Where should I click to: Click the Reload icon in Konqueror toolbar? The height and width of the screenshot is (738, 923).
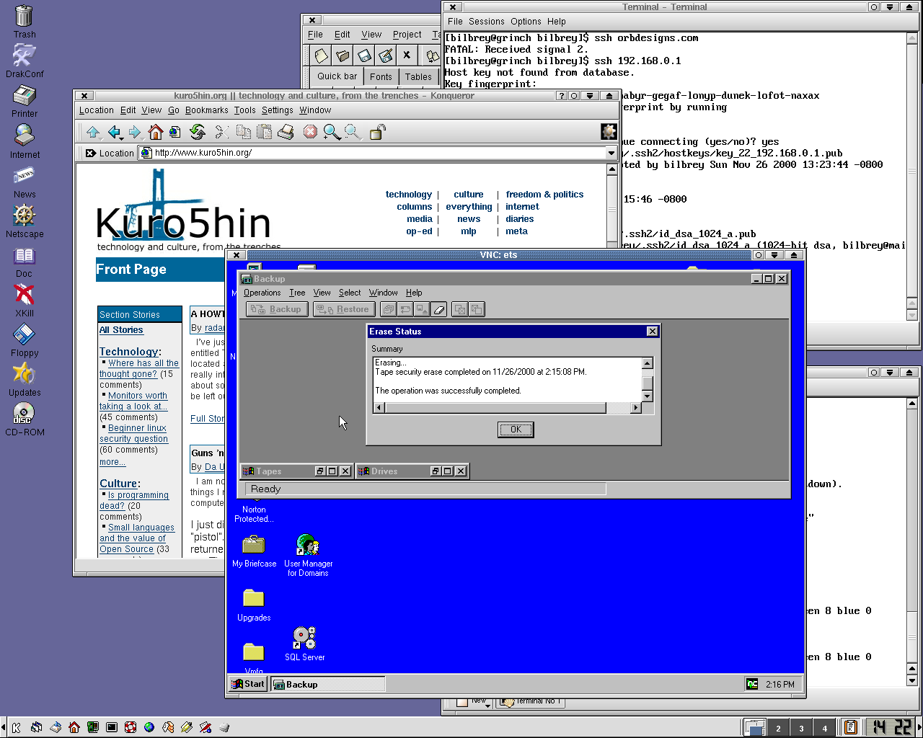pyautogui.click(x=197, y=132)
